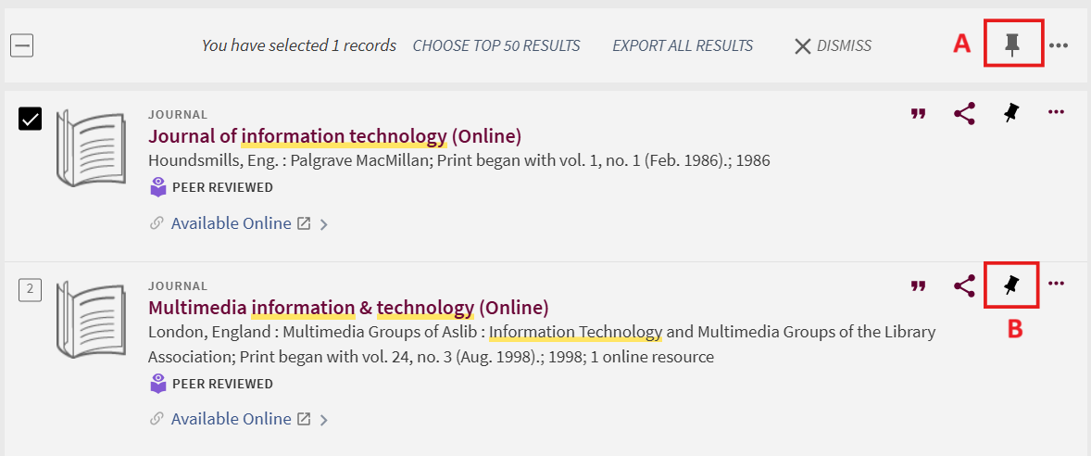Open more actions for Multimedia information & technology
1091x456 pixels.
point(1056,285)
